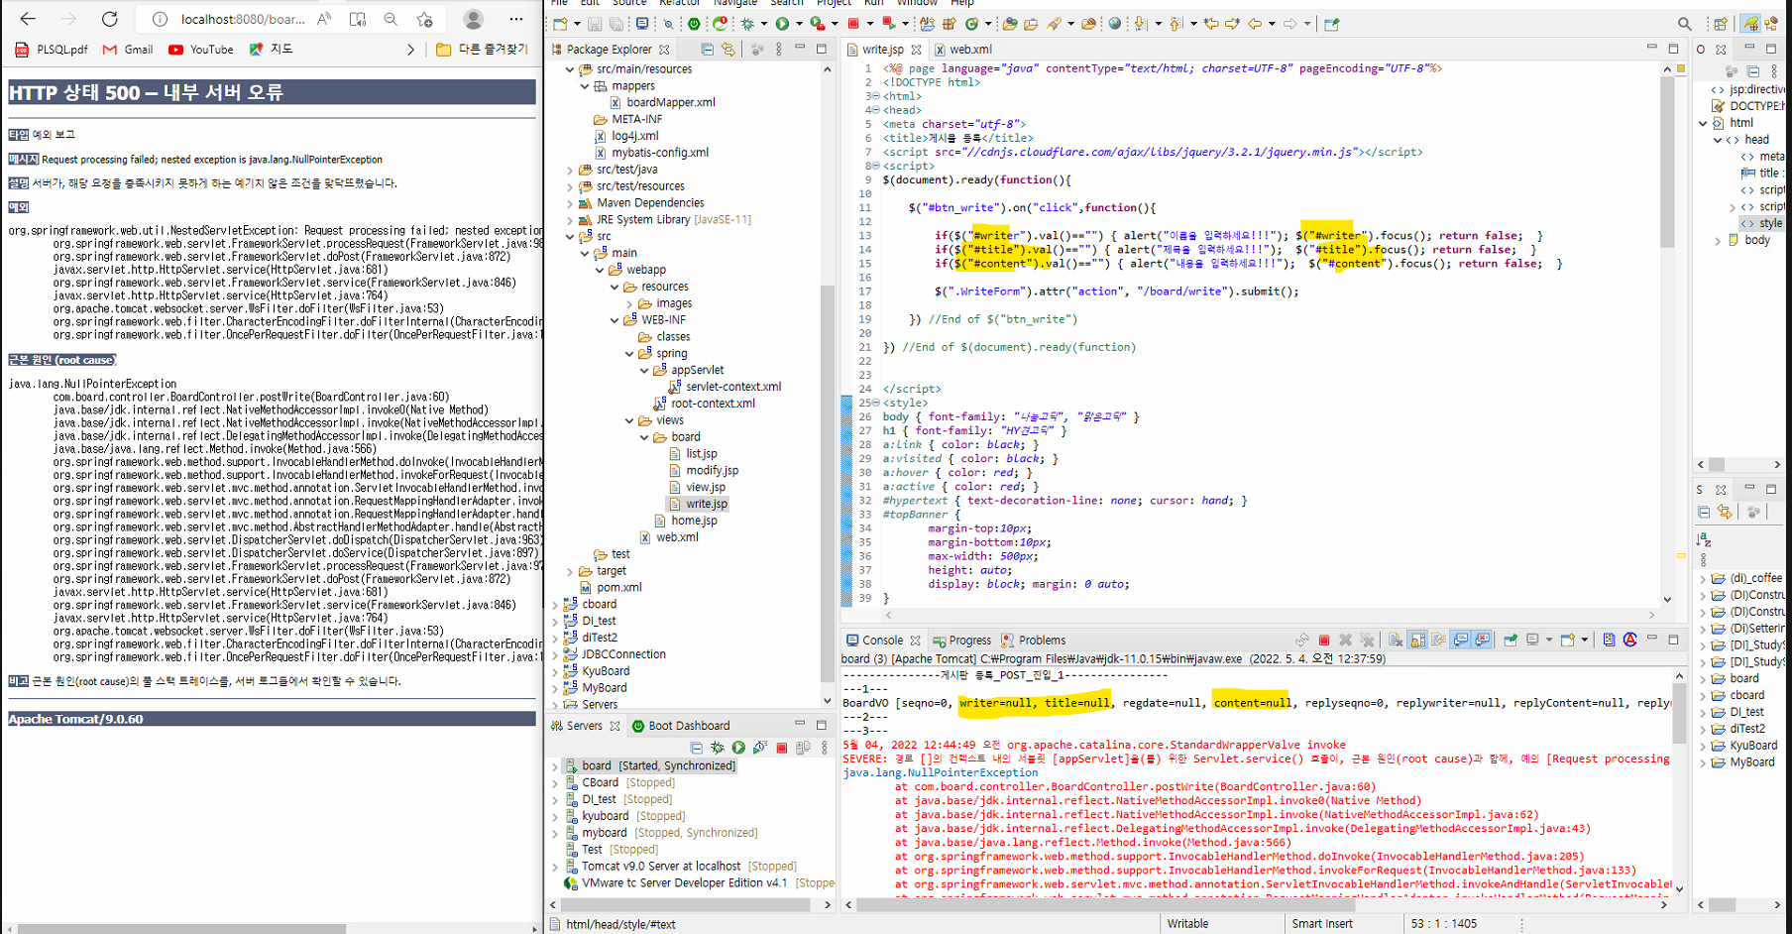Click the Open Perspective icon
This screenshot has width=1792, height=934.
tap(1721, 24)
